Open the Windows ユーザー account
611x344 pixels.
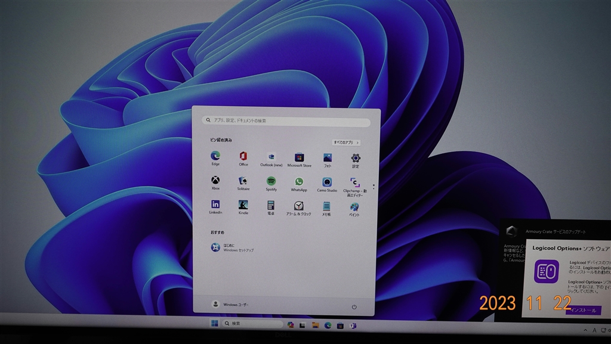click(230, 304)
